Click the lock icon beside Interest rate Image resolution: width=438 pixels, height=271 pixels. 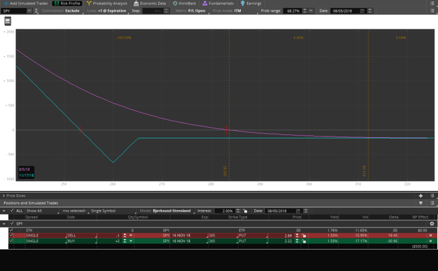245,211
